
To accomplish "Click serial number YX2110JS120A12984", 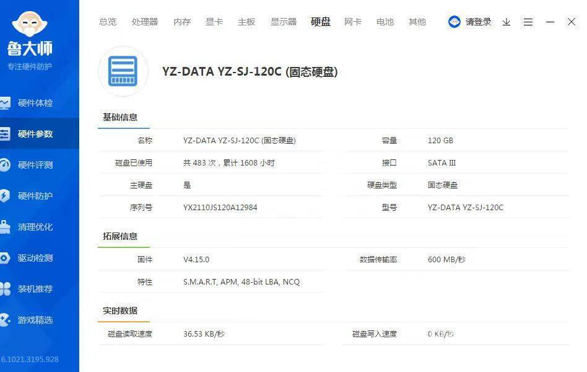I will point(220,207).
